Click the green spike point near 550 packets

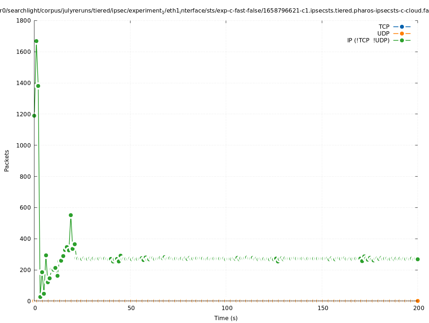(71, 215)
